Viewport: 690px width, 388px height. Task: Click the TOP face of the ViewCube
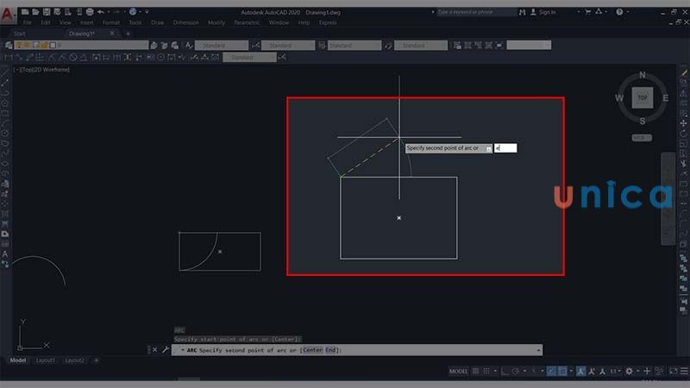tap(642, 98)
